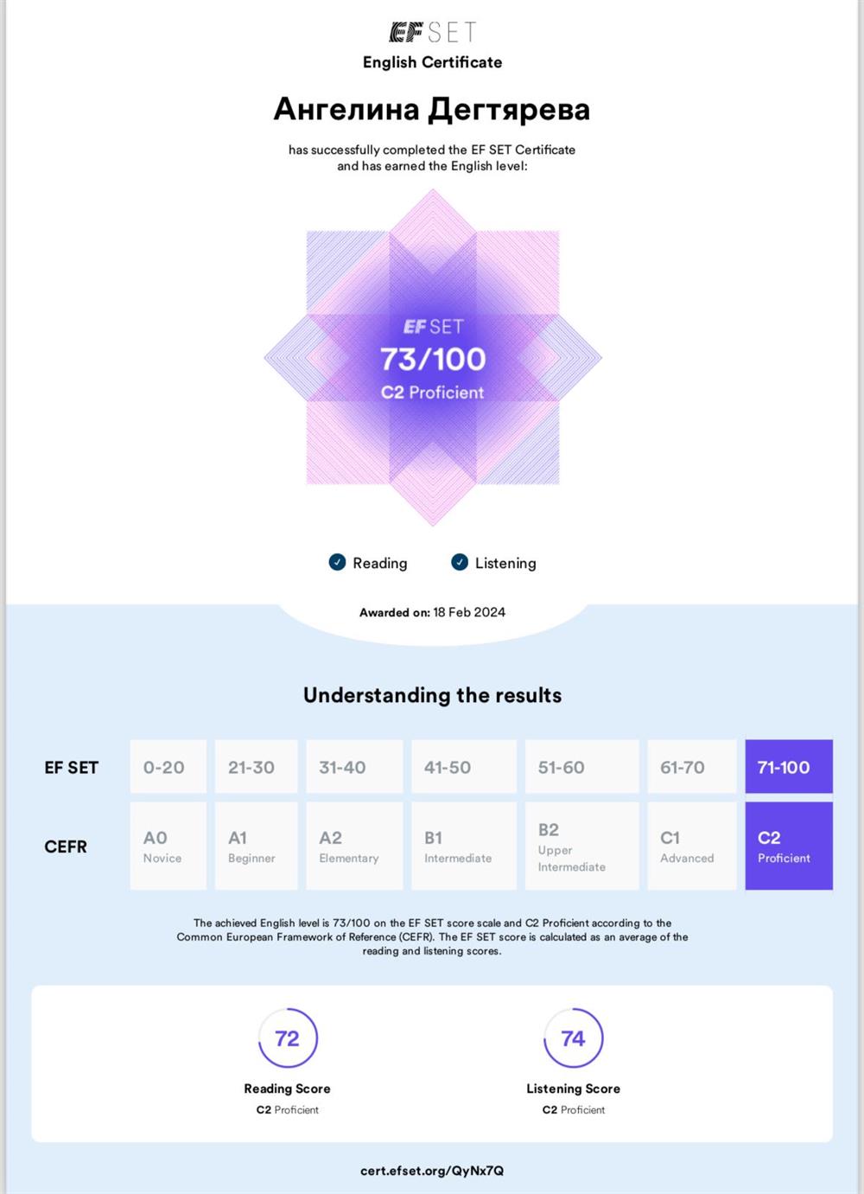Select the C2 Proficient CEFR cell
Viewport: 864px width, 1194px height.
pyautogui.click(x=789, y=846)
